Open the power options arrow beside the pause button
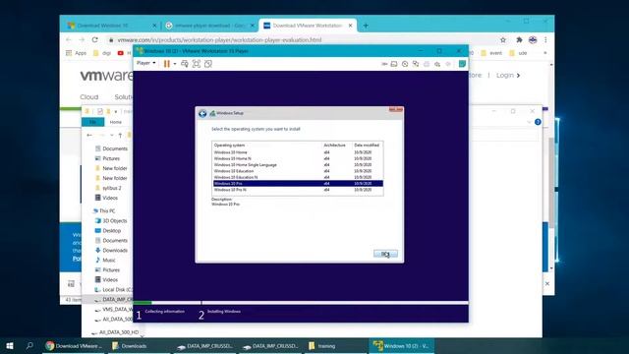The height and width of the screenshot is (354, 629). pyautogui.click(x=175, y=64)
